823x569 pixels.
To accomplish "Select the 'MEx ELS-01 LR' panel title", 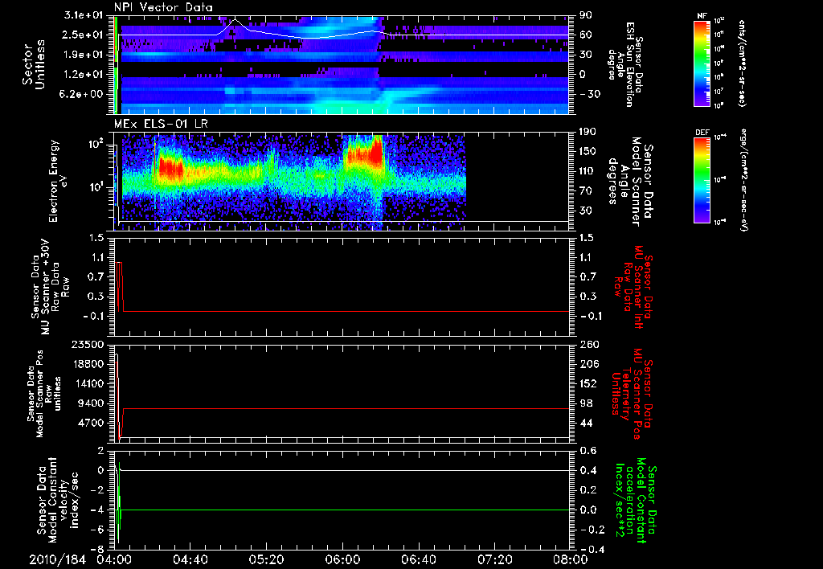I will 161,125.
